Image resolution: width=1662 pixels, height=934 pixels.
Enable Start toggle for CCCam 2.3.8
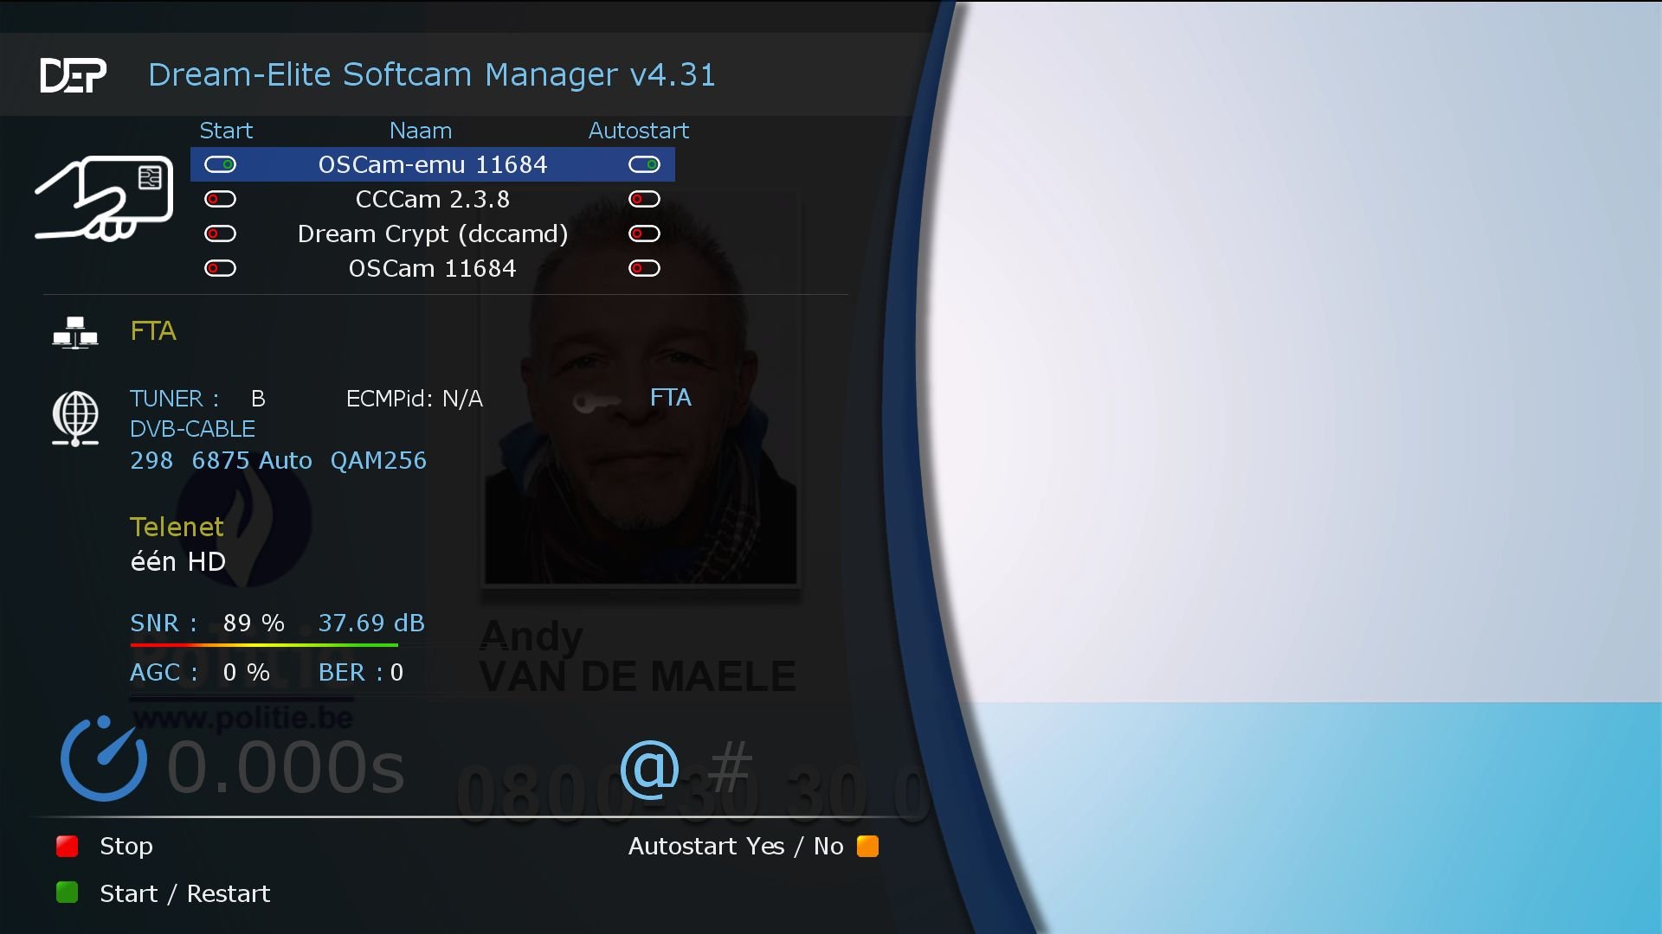pos(221,199)
